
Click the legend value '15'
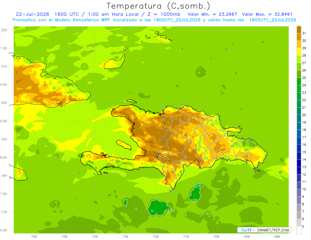point(304,152)
